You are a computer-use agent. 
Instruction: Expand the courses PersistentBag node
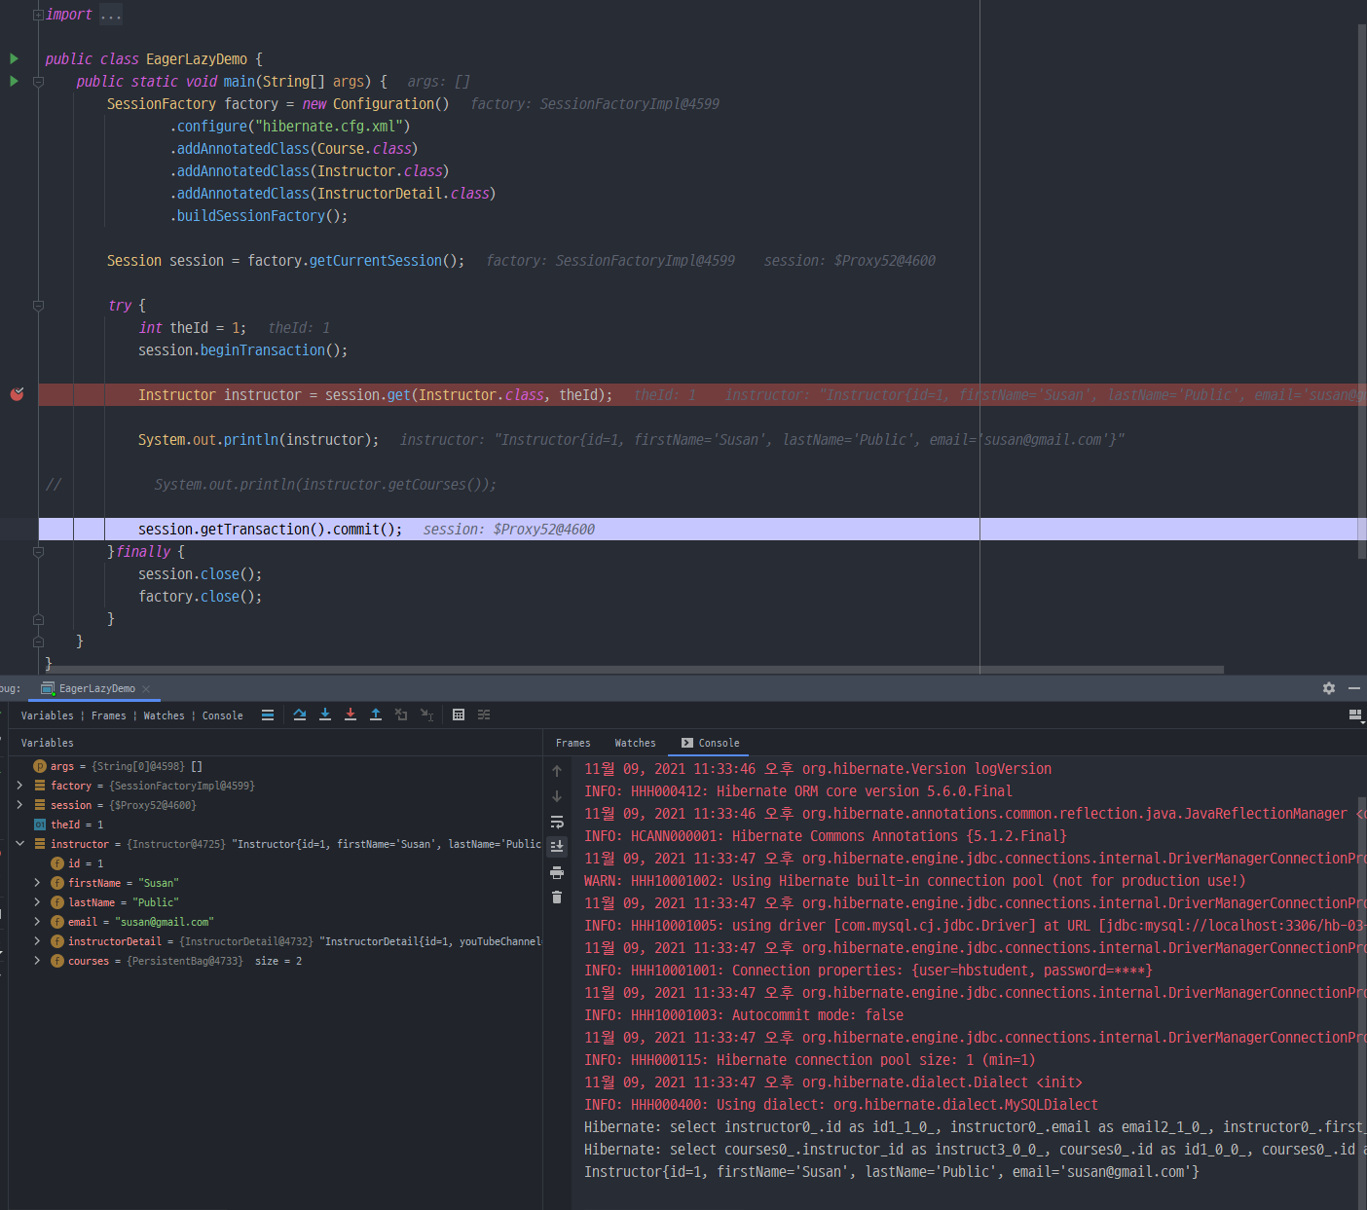37,961
